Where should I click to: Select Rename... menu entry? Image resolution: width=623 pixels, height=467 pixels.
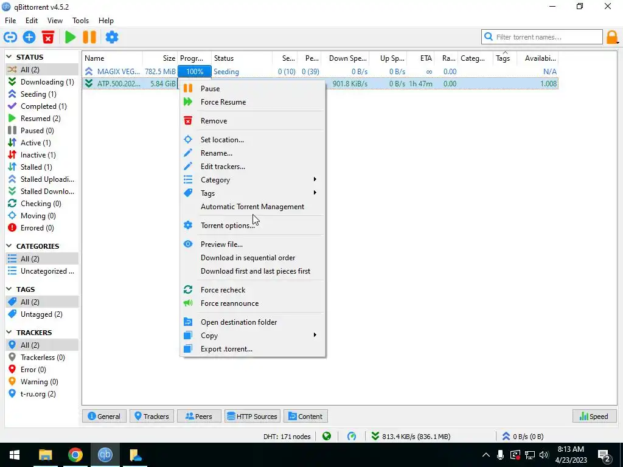(252, 153)
